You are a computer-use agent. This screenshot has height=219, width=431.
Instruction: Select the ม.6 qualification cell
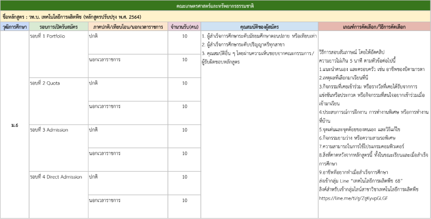14,125
